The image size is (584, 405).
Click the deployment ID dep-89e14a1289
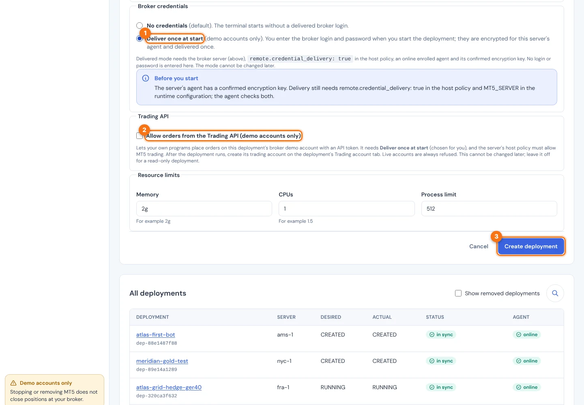[157, 369]
